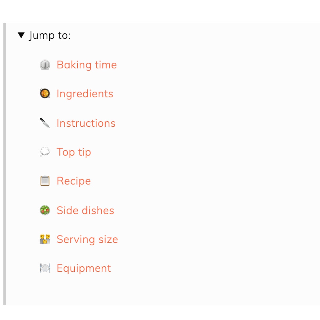Click the disclosure triangle before Jump to
320x320 pixels.
21,35
